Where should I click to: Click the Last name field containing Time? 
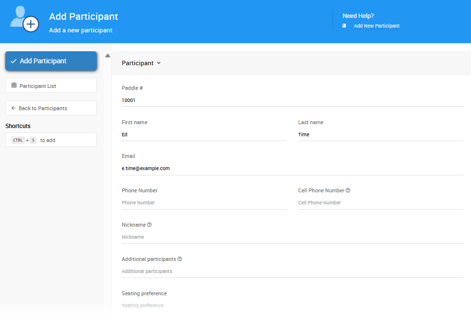(380, 135)
